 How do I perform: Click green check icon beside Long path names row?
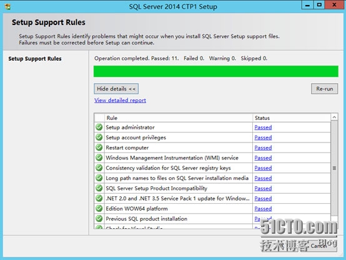click(x=99, y=178)
